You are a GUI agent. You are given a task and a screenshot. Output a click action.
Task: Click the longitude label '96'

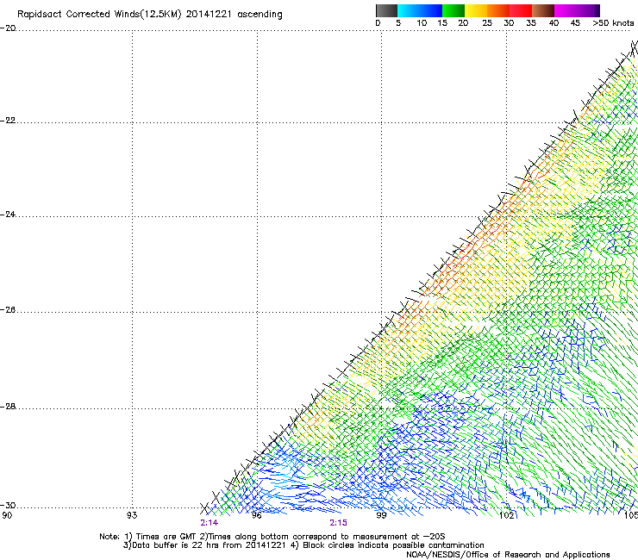pyautogui.click(x=256, y=515)
